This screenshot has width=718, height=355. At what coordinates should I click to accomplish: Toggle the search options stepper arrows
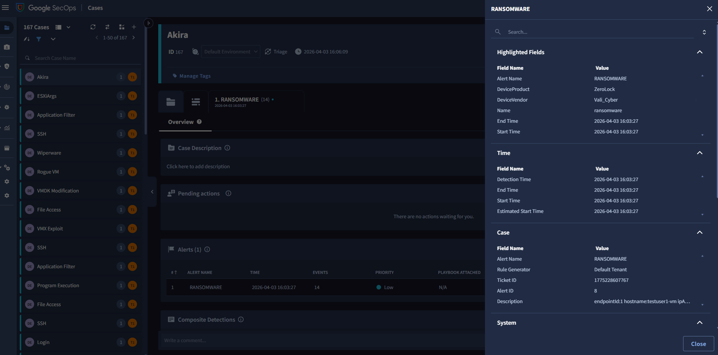[704, 32]
